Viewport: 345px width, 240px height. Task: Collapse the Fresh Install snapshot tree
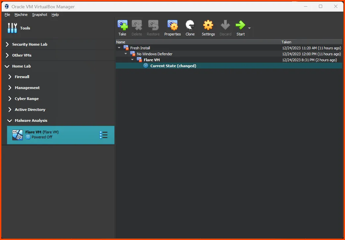point(119,48)
